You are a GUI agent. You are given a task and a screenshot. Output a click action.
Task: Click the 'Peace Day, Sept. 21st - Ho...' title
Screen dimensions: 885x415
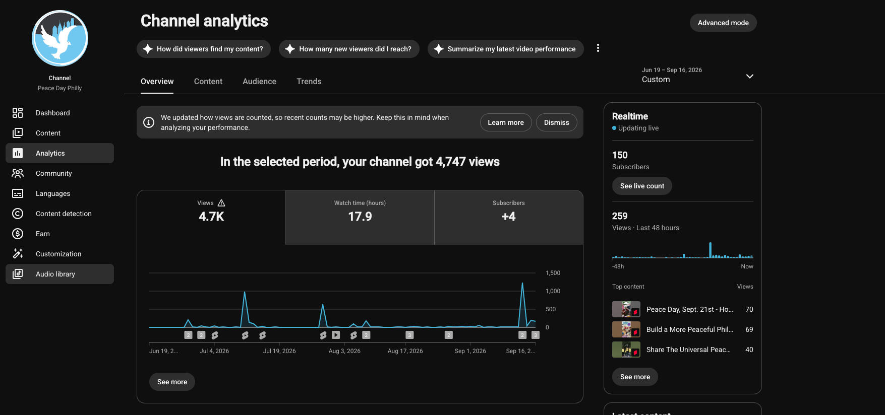tap(690, 309)
